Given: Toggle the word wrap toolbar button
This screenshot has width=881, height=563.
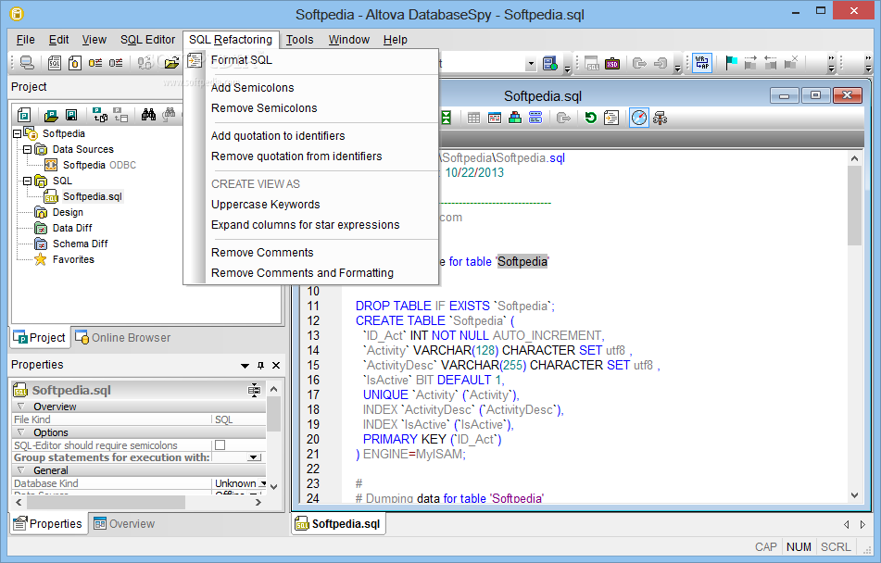Looking at the screenshot, I should 702,63.
